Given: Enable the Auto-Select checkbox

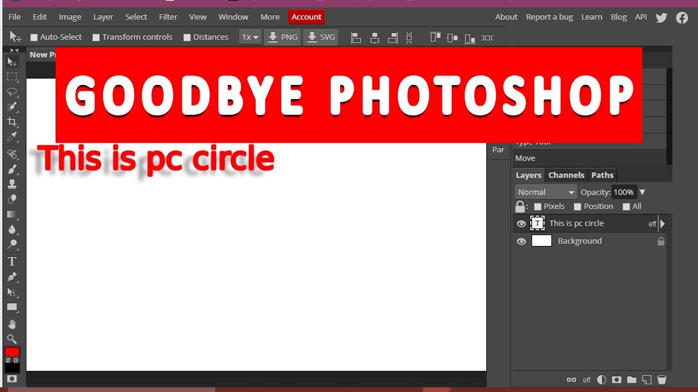Looking at the screenshot, I should pyautogui.click(x=34, y=38).
